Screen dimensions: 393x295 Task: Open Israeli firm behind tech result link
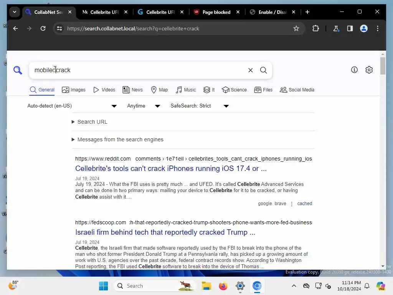coord(165,232)
